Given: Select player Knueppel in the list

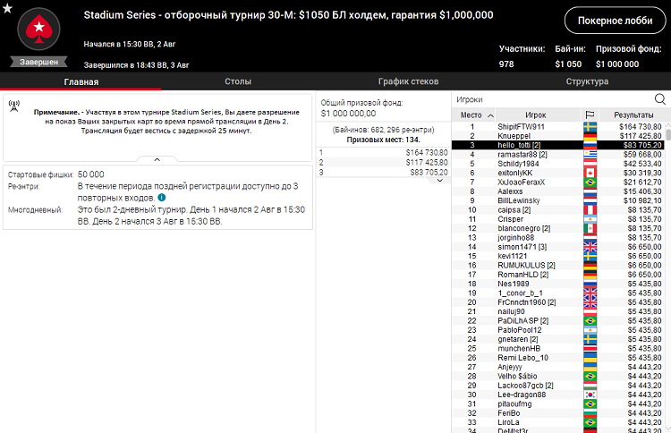Looking at the screenshot, I should 514,136.
